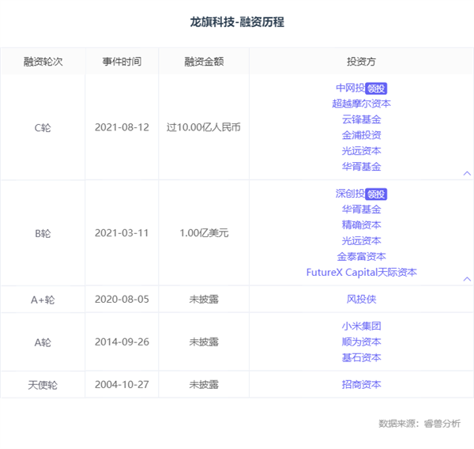Collapse the B轮 investor list chevron
Image resolution: width=474 pixels, height=449 pixels.
[466, 279]
